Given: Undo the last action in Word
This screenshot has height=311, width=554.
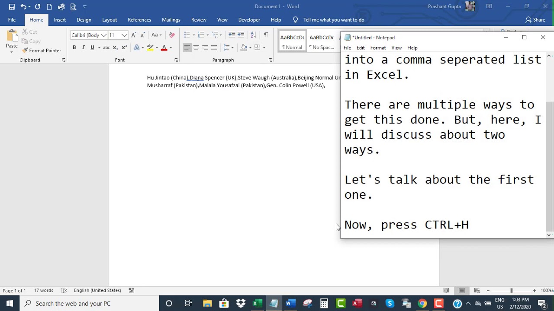Looking at the screenshot, I should pyautogui.click(x=23, y=6).
